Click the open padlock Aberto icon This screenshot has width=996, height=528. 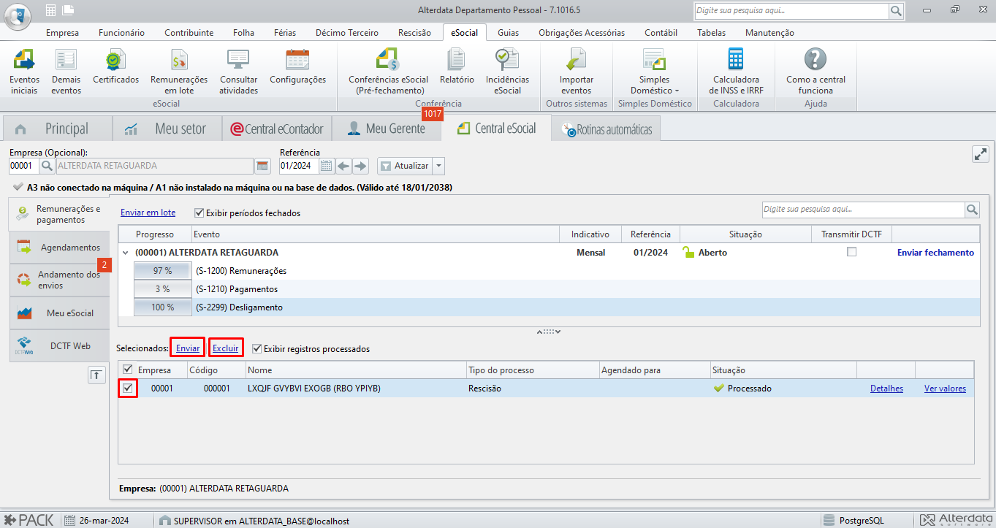[688, 252]
